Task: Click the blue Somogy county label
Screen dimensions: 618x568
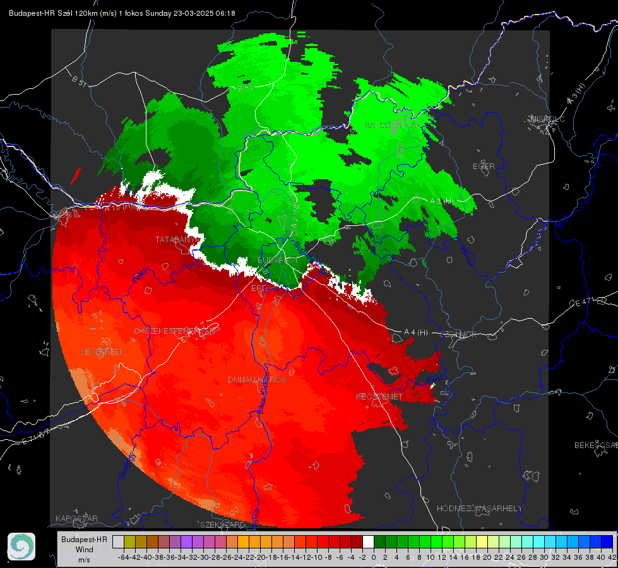Action: click(x=127, y=466)
